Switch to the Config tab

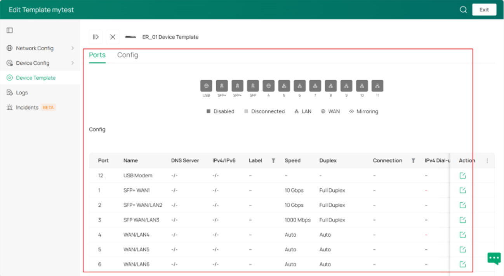127,55
